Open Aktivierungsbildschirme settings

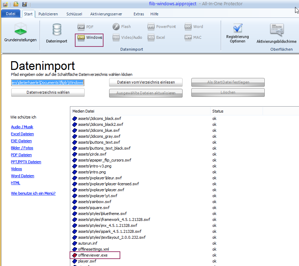pos(276,33)
